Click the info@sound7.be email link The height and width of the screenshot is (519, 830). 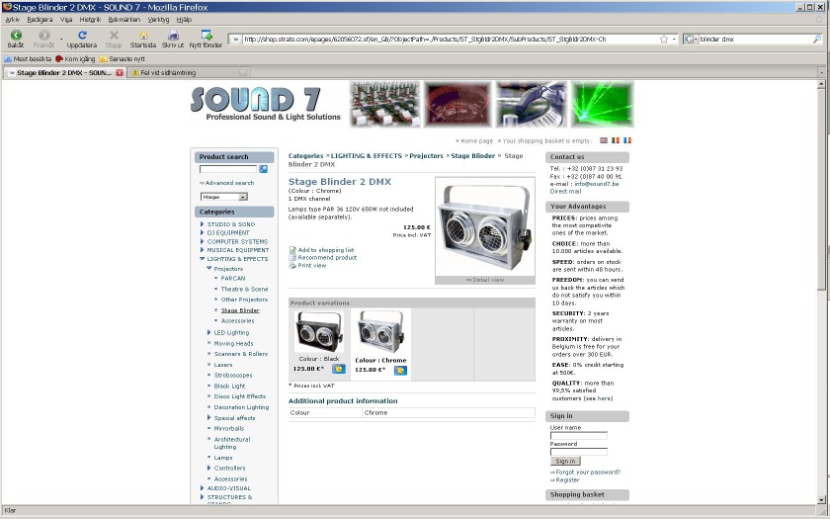(x=597, y=184)
